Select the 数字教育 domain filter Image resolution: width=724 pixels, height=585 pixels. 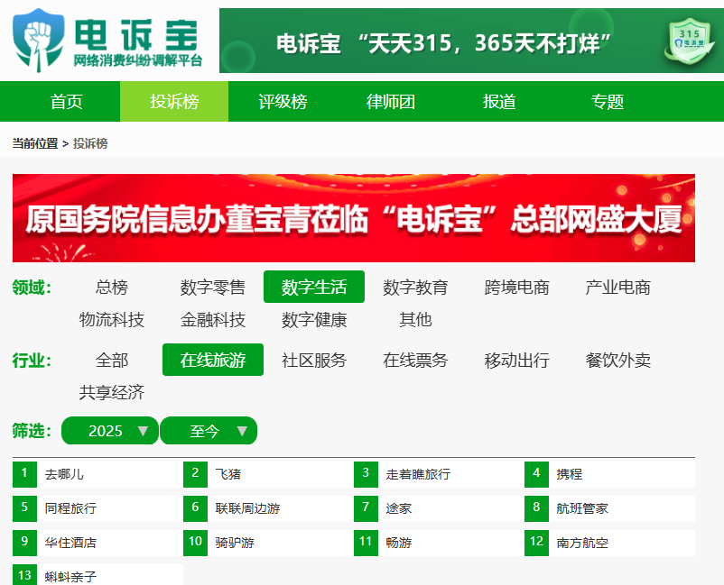tap(415, 287)
